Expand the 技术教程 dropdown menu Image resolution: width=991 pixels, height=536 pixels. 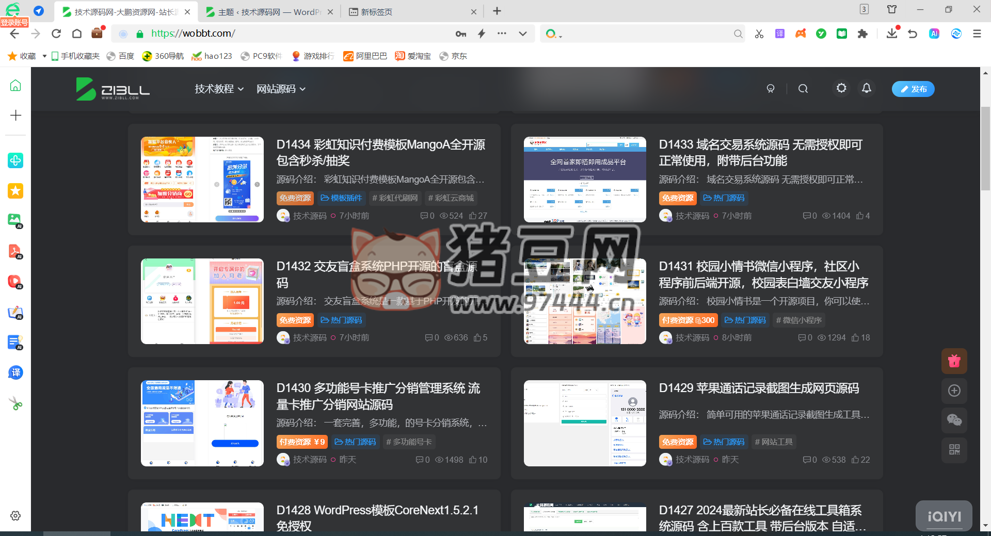click(x=219, y=89)
